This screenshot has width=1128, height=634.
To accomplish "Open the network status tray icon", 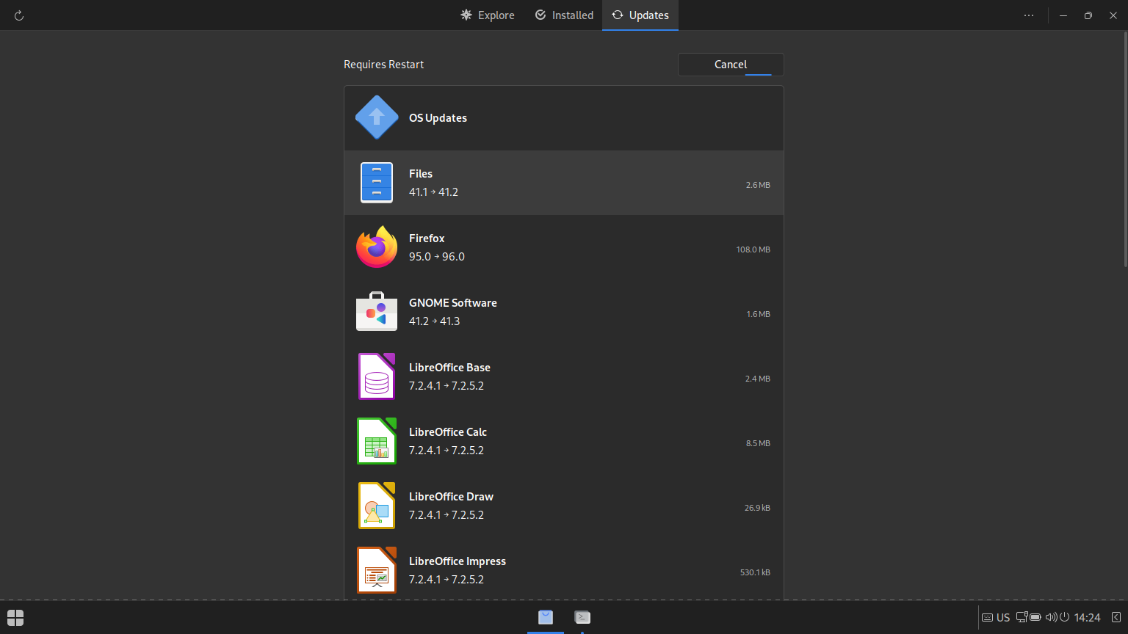I will point(1022,617).
